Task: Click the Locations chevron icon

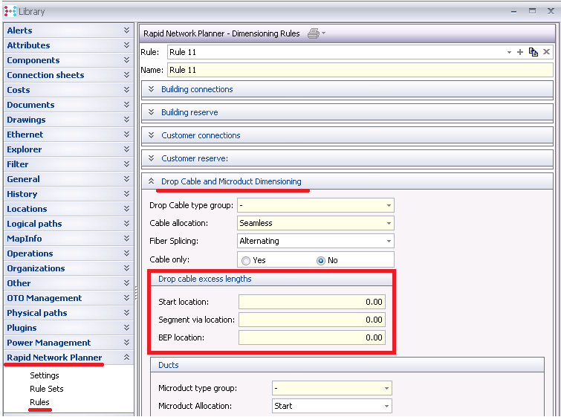Action: click(126, 209)
